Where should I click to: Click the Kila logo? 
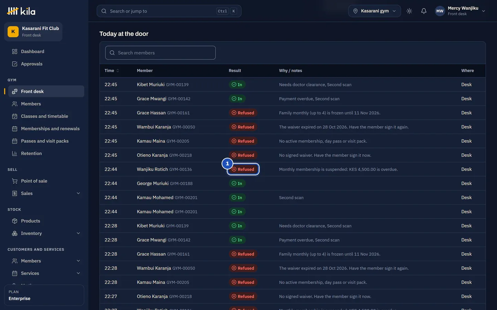tap(21, 11)
